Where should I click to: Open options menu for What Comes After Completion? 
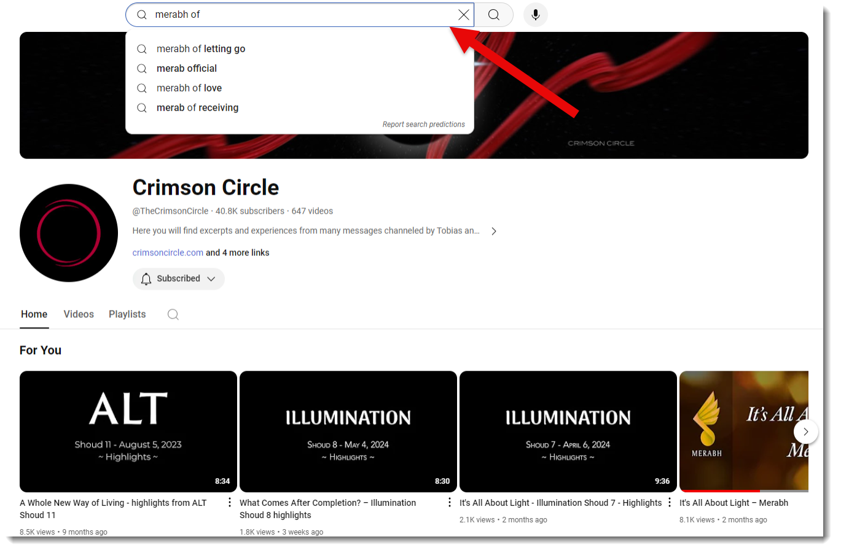click(x=450, y=503)
